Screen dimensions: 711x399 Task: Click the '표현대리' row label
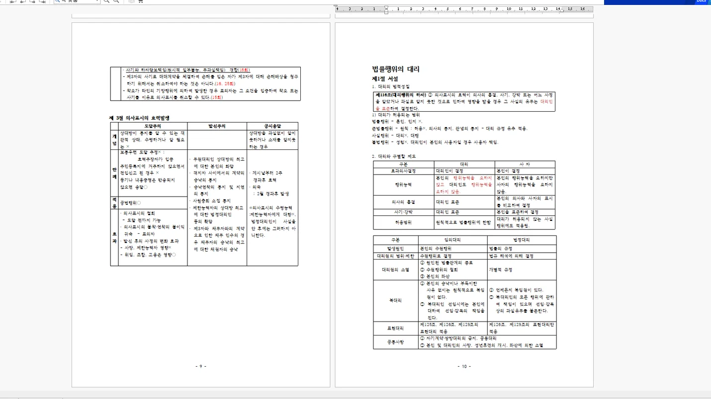coord(396,328)
